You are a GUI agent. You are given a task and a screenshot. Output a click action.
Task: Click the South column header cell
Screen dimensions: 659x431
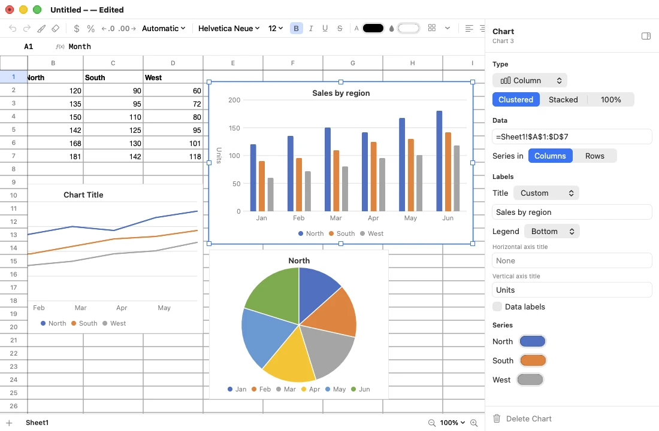pyautogui.click(x=113, y=77)
